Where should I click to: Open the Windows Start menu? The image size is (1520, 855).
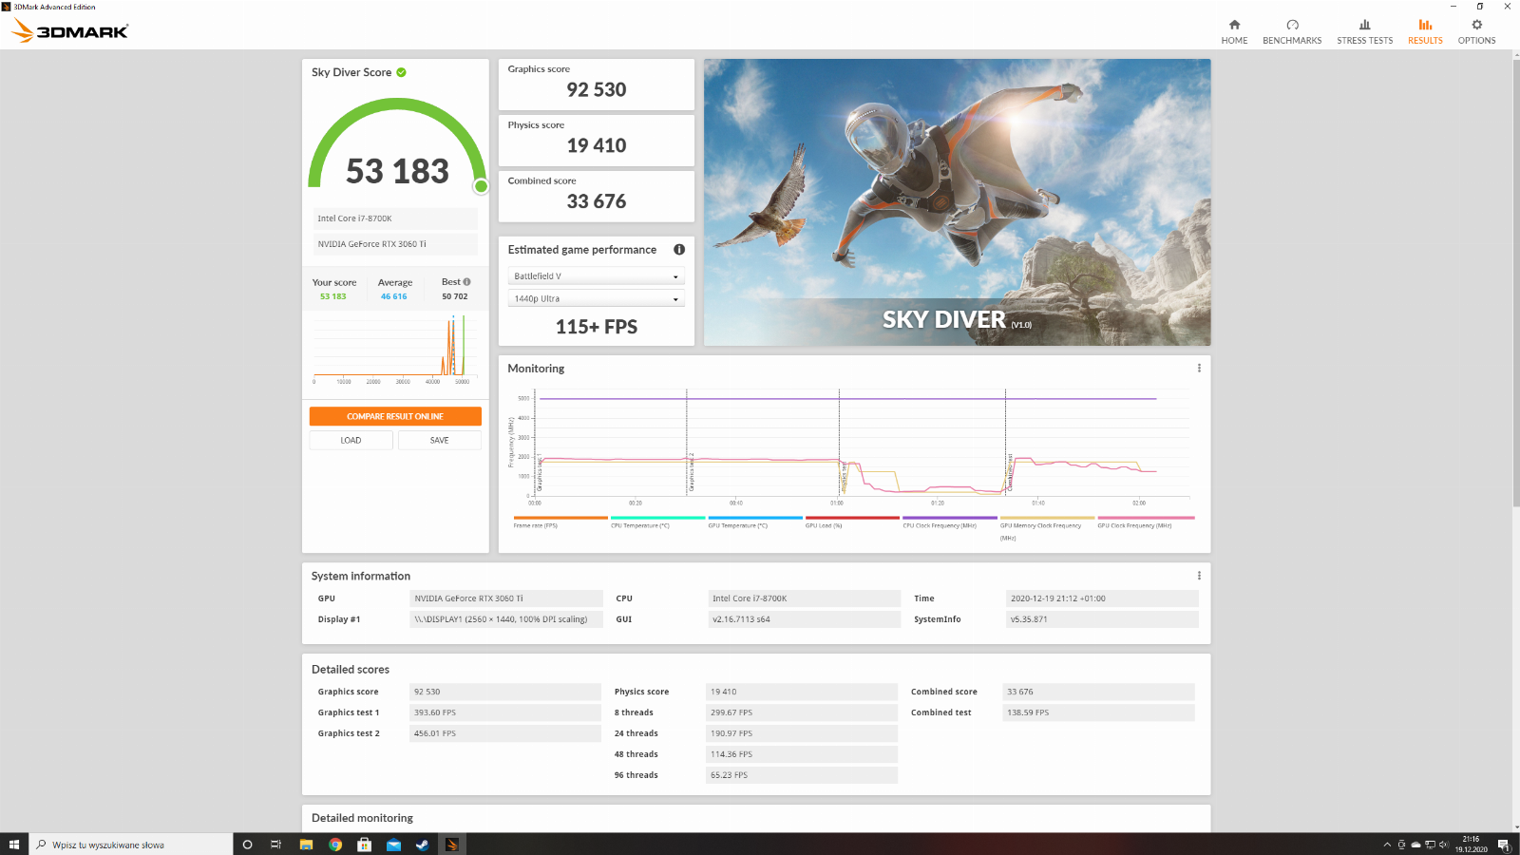(14, 845)
